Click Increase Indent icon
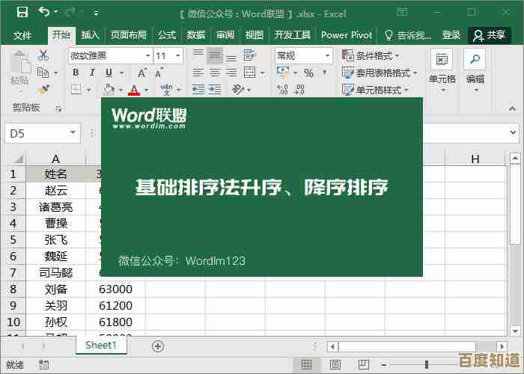Viewport: 524px width, 374px height. pyautogui.click(x=215, y=89)
